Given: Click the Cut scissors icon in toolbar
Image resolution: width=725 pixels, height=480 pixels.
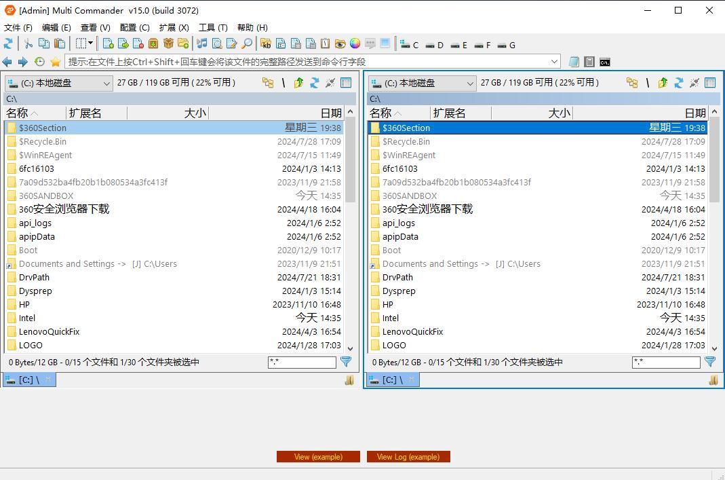Looking at the screenshot, I should [28, 43].
